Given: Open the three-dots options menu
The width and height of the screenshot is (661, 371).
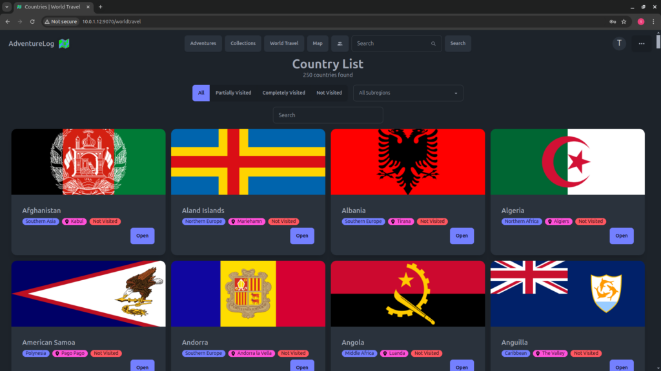Looking at the screenshot, I should 642,43.
